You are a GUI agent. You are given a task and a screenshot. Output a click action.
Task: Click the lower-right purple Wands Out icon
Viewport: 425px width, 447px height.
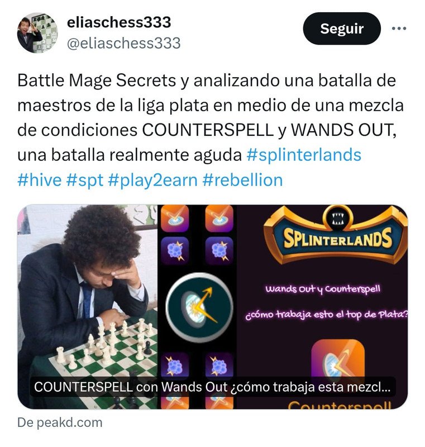point(219,365)
